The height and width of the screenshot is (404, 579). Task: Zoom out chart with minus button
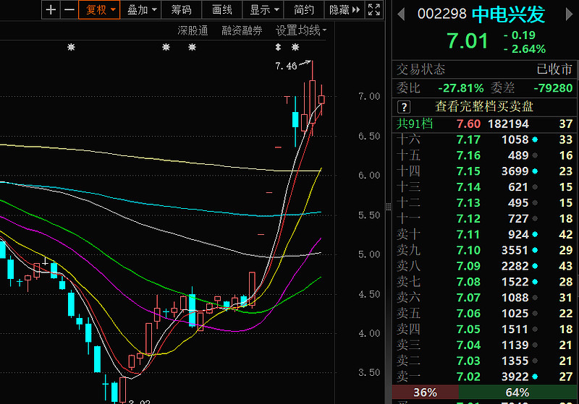coord(69,9)
